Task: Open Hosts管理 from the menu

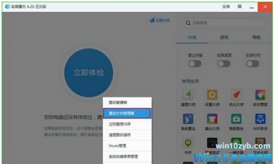Action: coord(127,146)
